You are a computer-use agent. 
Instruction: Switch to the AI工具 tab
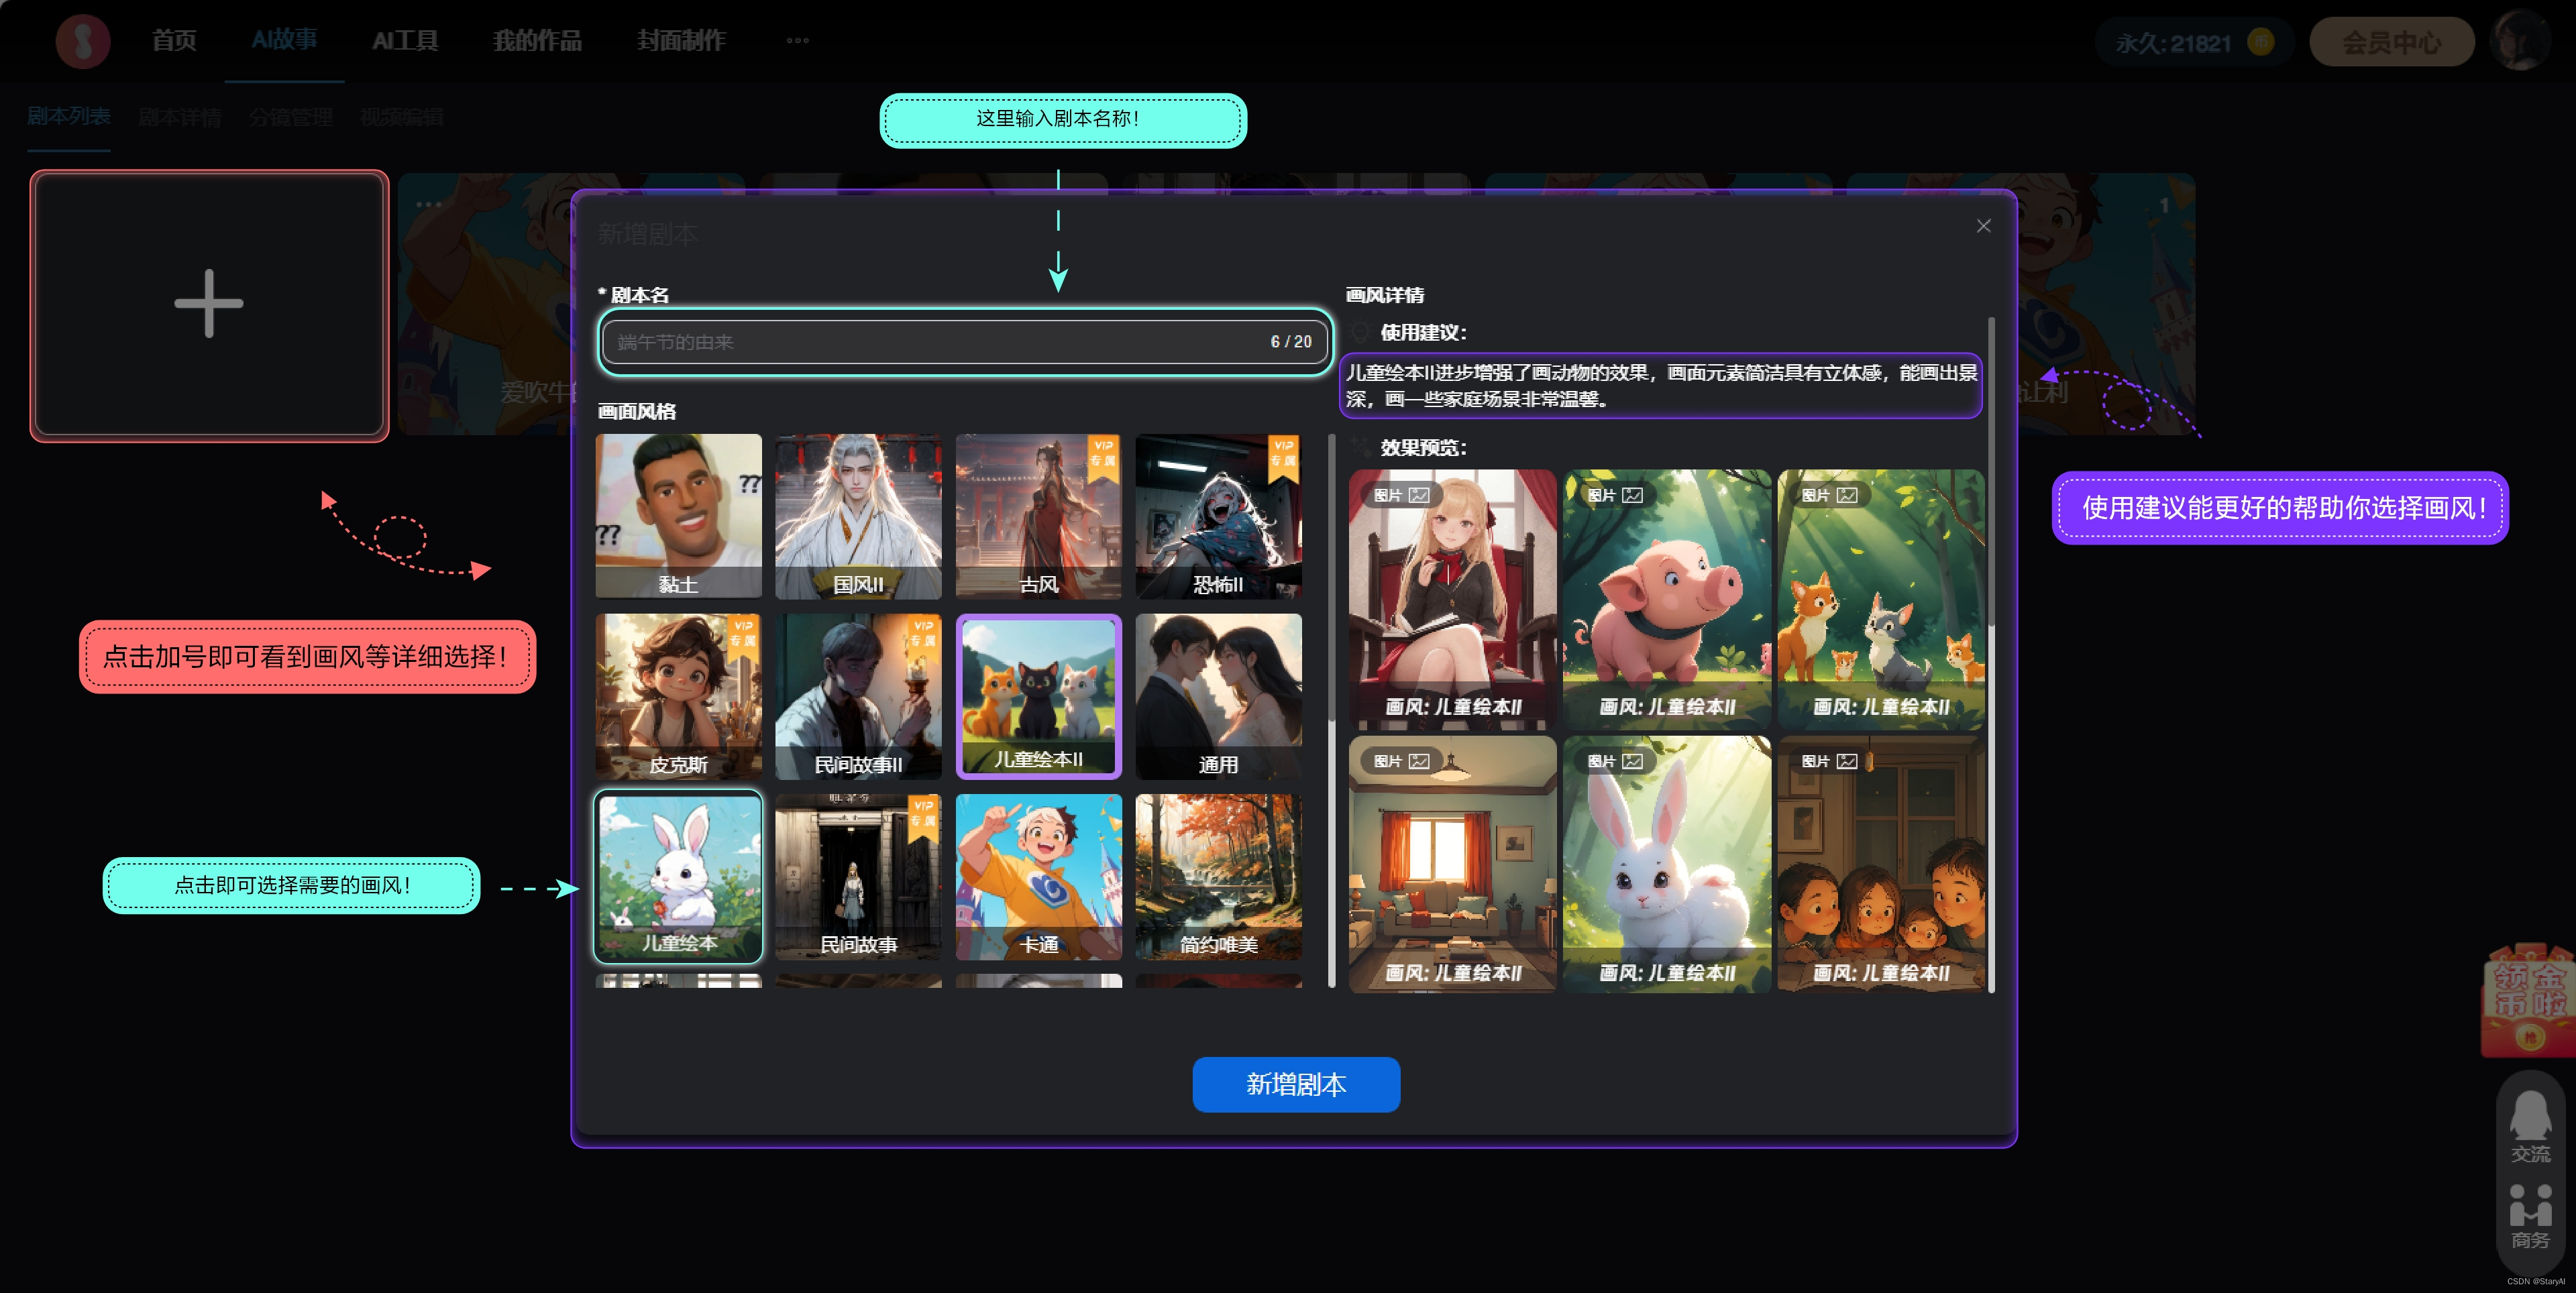(x=405, y=41)
